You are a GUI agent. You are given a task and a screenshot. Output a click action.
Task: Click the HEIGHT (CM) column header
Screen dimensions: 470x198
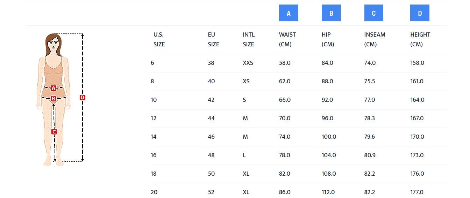click(x=420, y=39)
